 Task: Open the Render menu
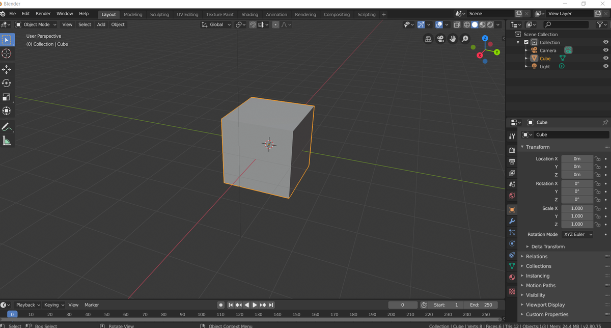(x=43, y=14)
